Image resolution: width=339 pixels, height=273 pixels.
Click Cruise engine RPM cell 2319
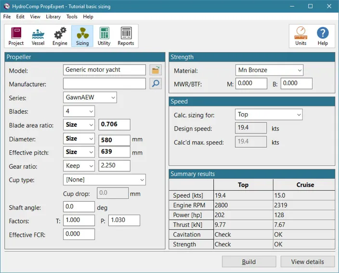(x=304, y=205)
